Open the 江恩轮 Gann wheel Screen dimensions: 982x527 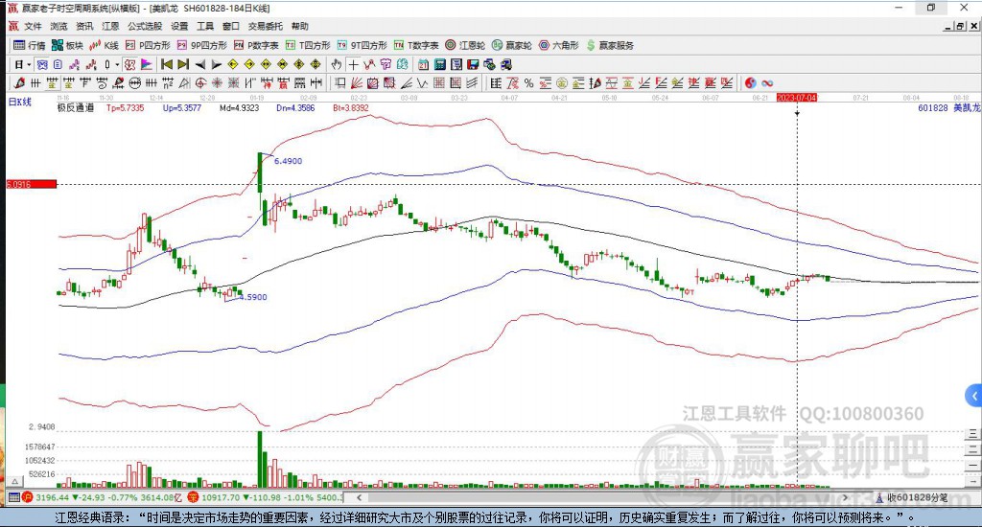[465, 45]
